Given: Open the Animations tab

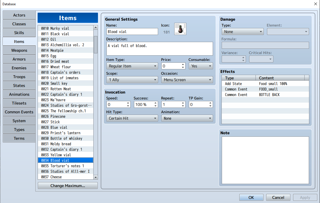Looking at the screenshot, I should click(x=19, y=94).
